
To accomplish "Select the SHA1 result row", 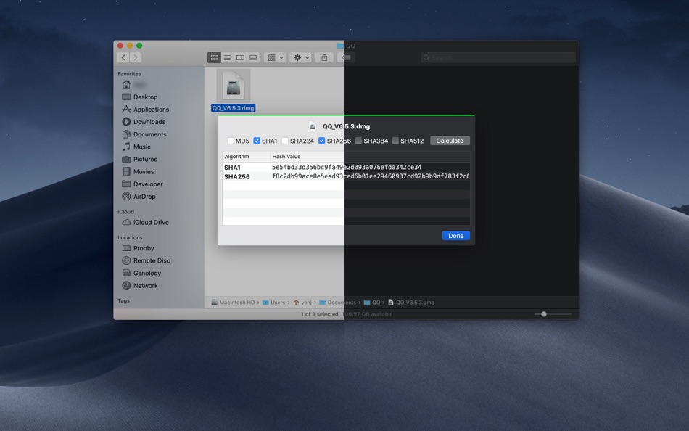I will [x=346, y=167].
